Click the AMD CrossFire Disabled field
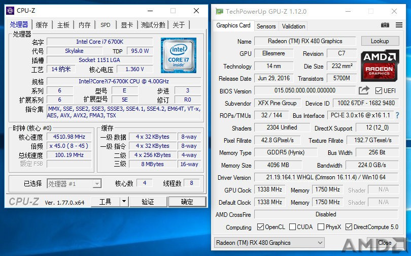Viewport: 411px width, 256px height. pyautogui.click(x=326, y=214)
